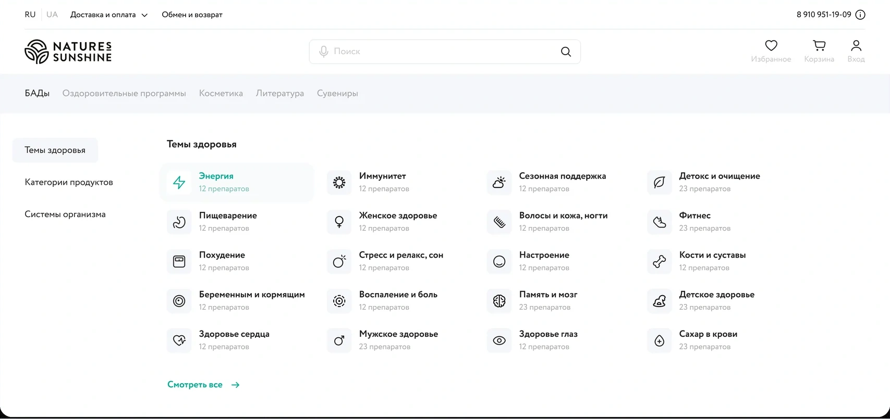Screen dimensions: 890x419
Task: Open the Косметика menu item
Action: coord(221,94)
